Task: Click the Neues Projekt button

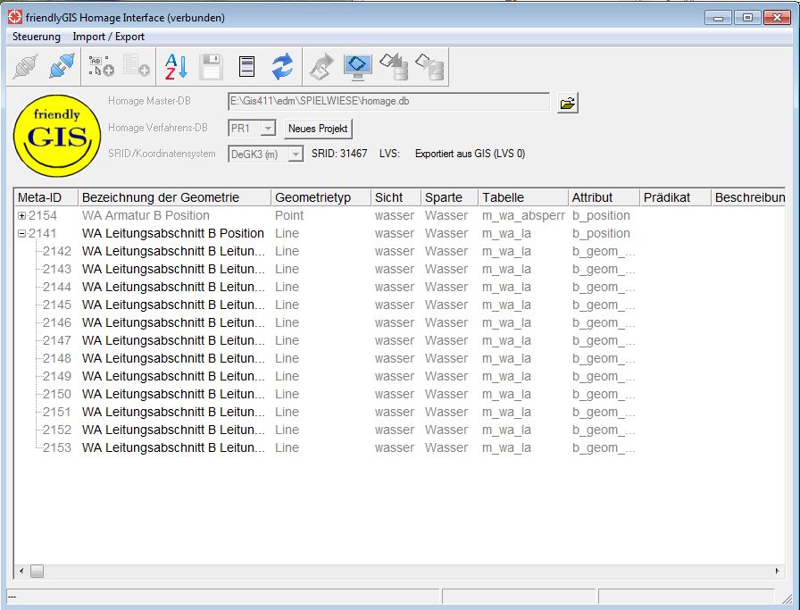Action: coord(318,129)
